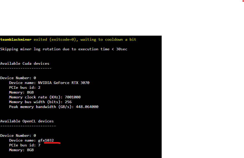Viewport: 244px width, 158px height.
Task: Click the red underline mark below gfx1032
Action: pos(52,143)
